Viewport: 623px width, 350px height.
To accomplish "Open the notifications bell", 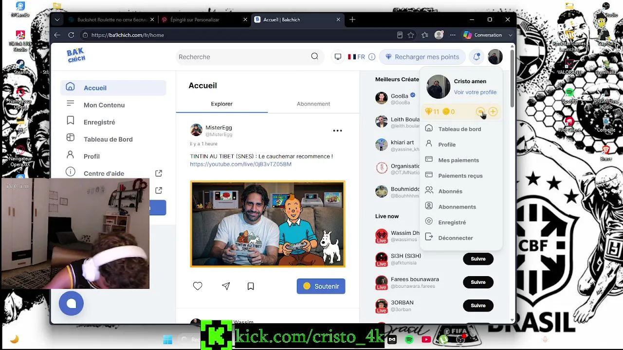I will click(x=476, y=57).
